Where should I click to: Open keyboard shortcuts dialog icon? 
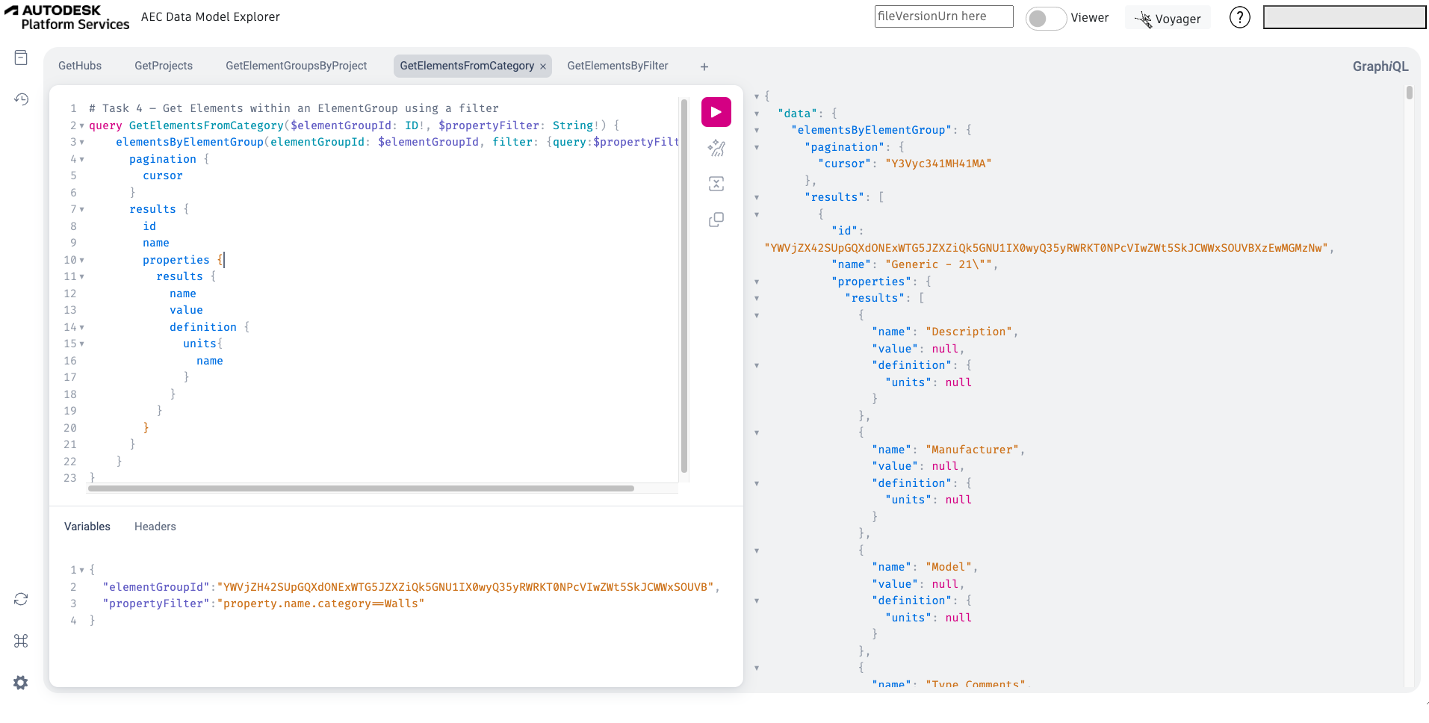(x=21, y=641)
